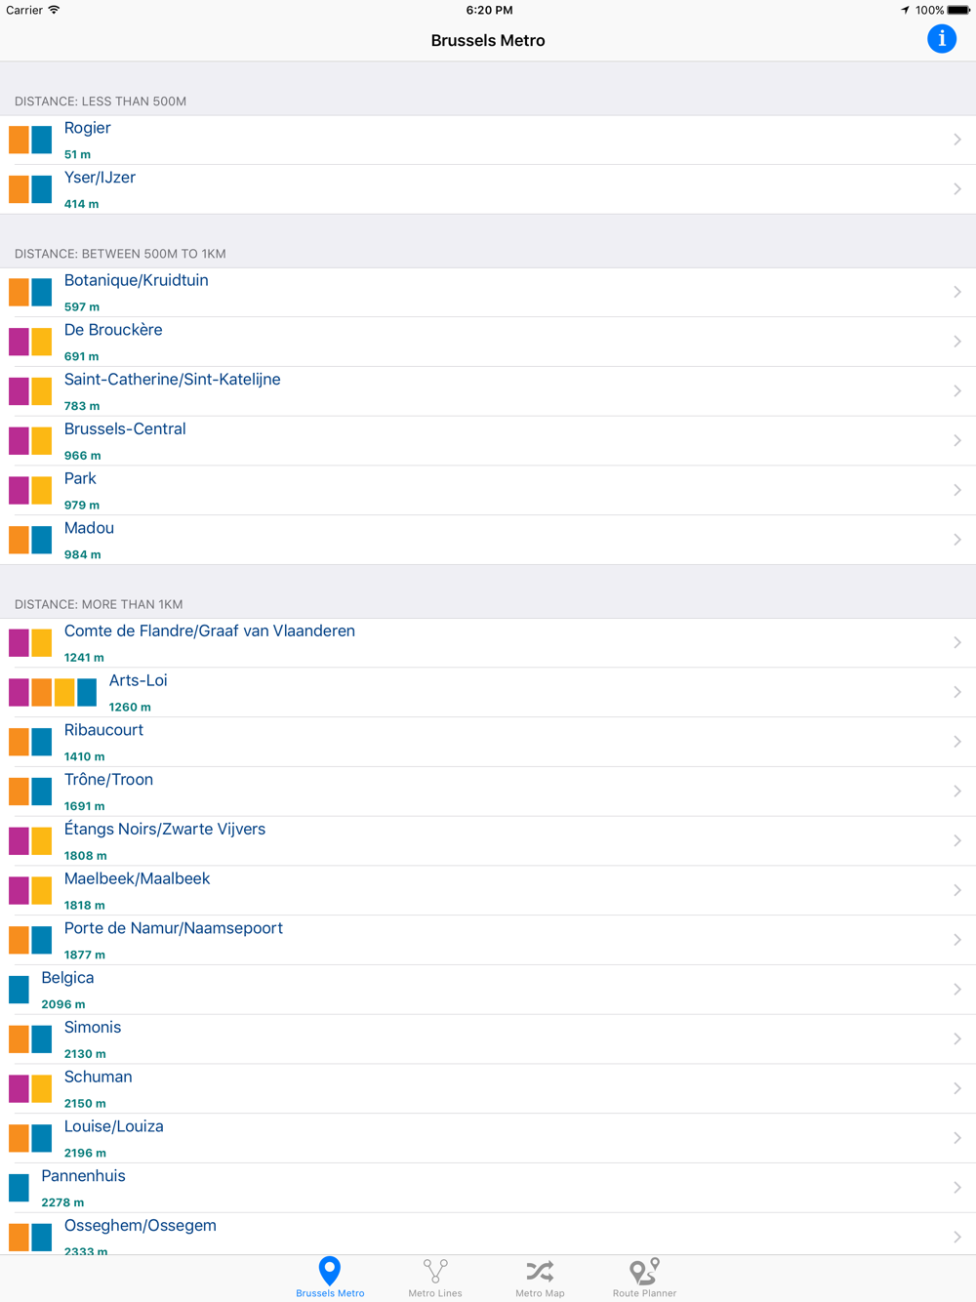
Task: Tap the location arrow in status bar
Action: tap(905, 10)
